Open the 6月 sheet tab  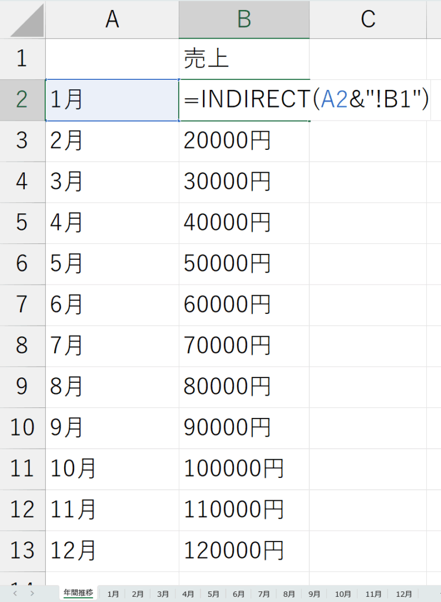239,594
